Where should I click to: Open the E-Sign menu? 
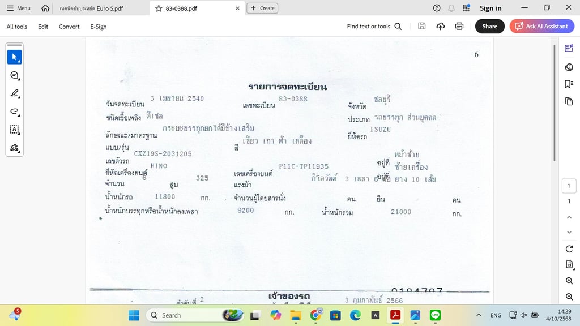tap(98, 27)
